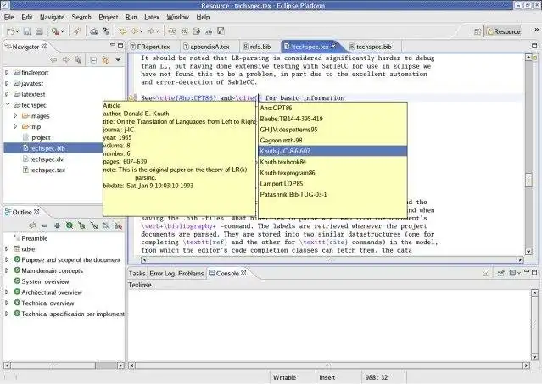
Task: Expand the finalreport project in Navigator
Action: [7, 72]
